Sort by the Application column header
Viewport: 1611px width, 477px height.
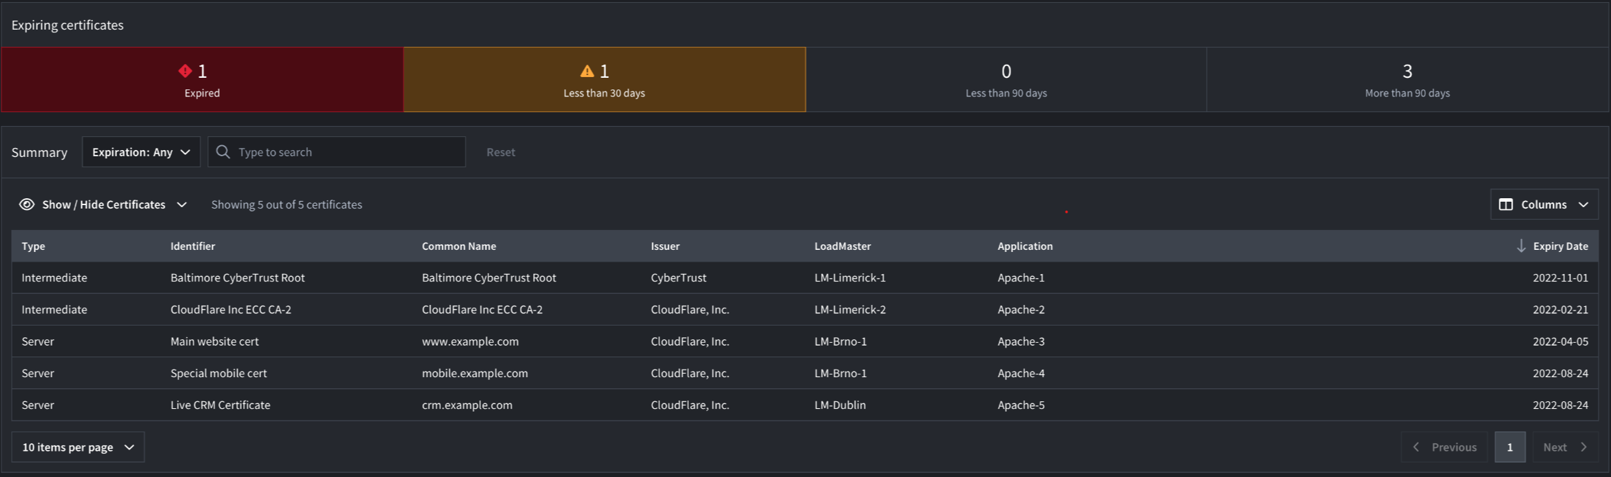point(1025,246)
